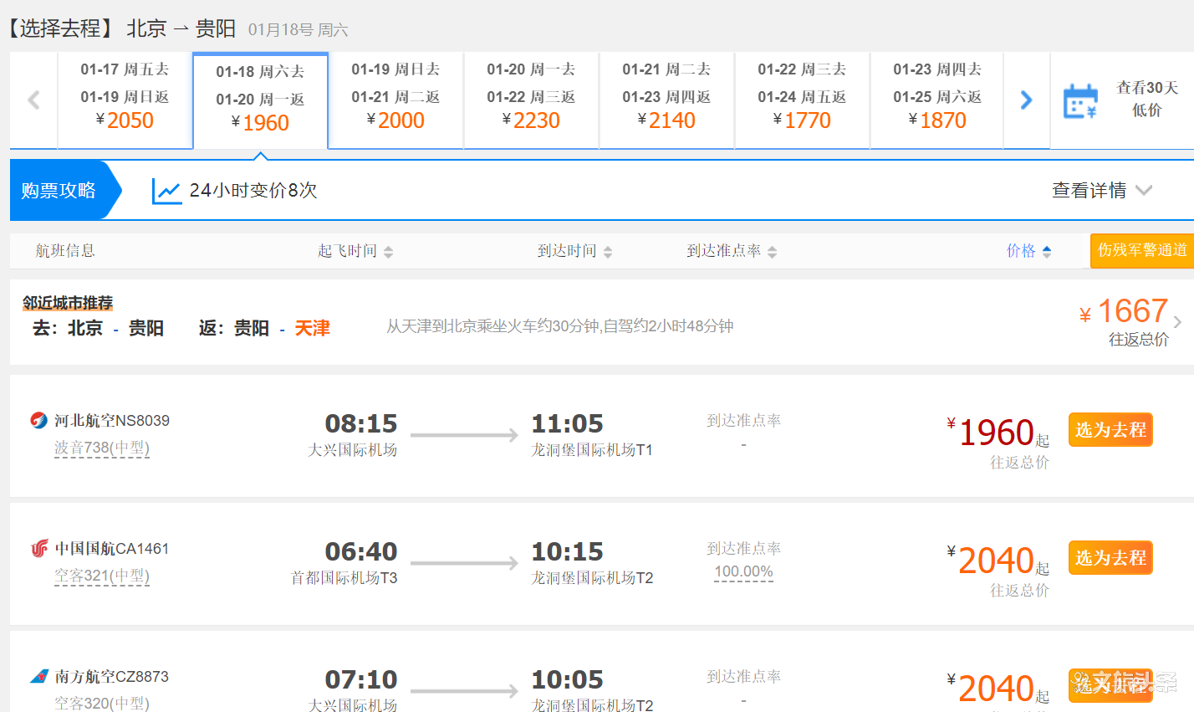Viewport: 1194px width, 712px height.
Task: Open the 30-day low price calendar icon
Action: pos(1079,101)
